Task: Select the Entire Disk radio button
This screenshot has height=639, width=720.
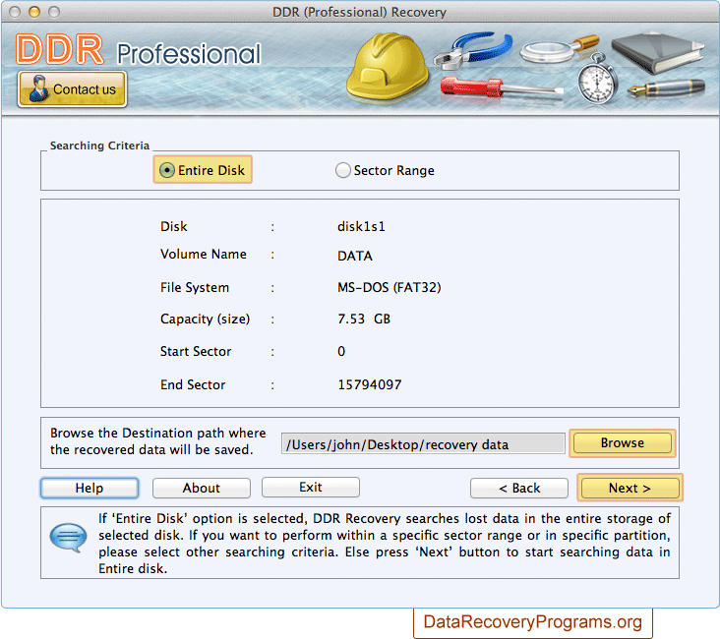Action: click(167, 170)
